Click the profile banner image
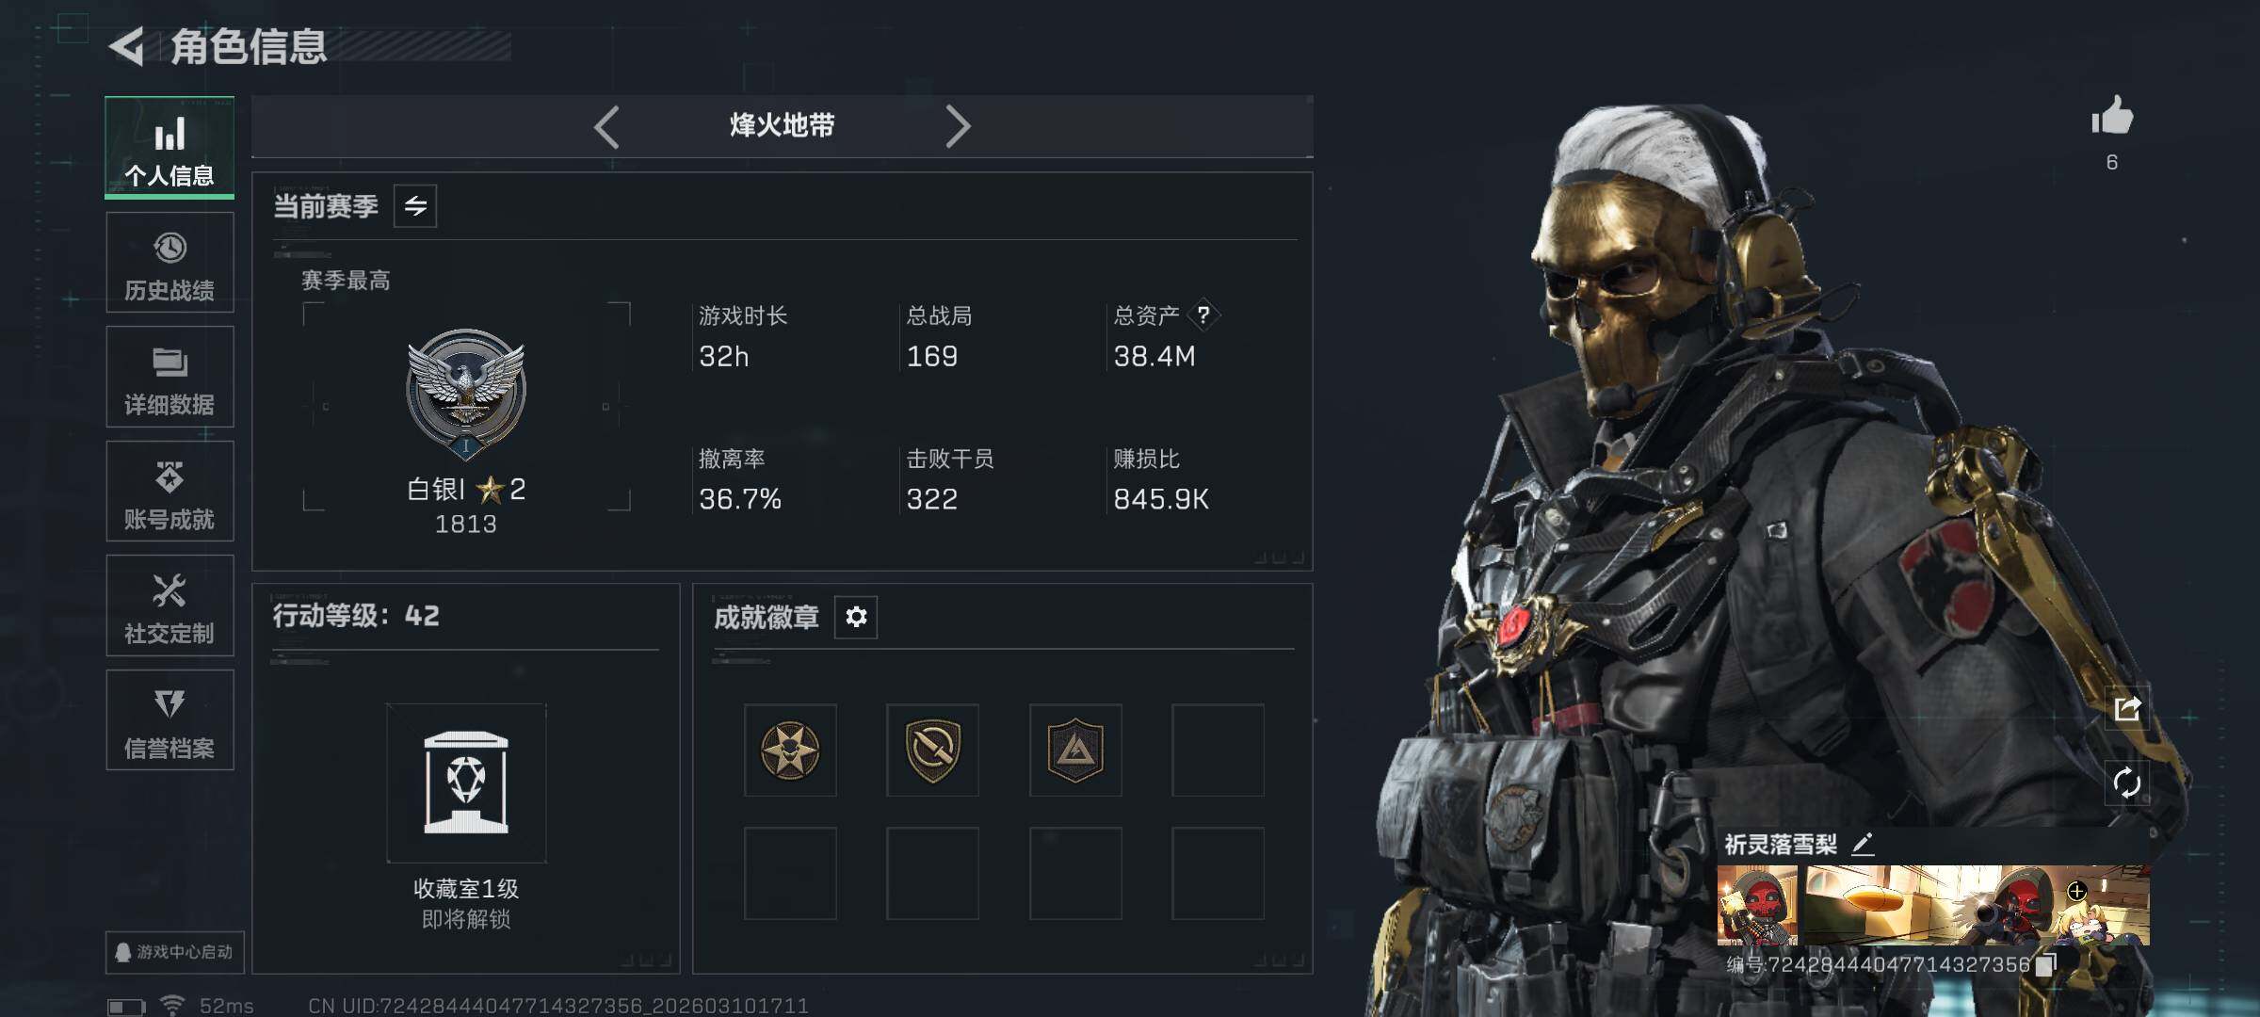The height and width of the screenshot is (1017, 2260). (x=1933, y=906)
